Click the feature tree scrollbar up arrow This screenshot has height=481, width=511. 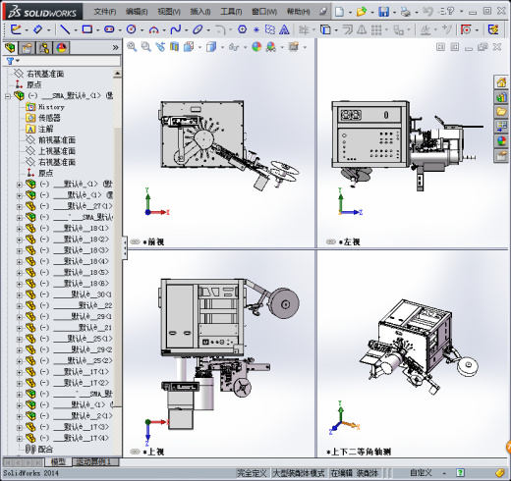click(117, 74)
